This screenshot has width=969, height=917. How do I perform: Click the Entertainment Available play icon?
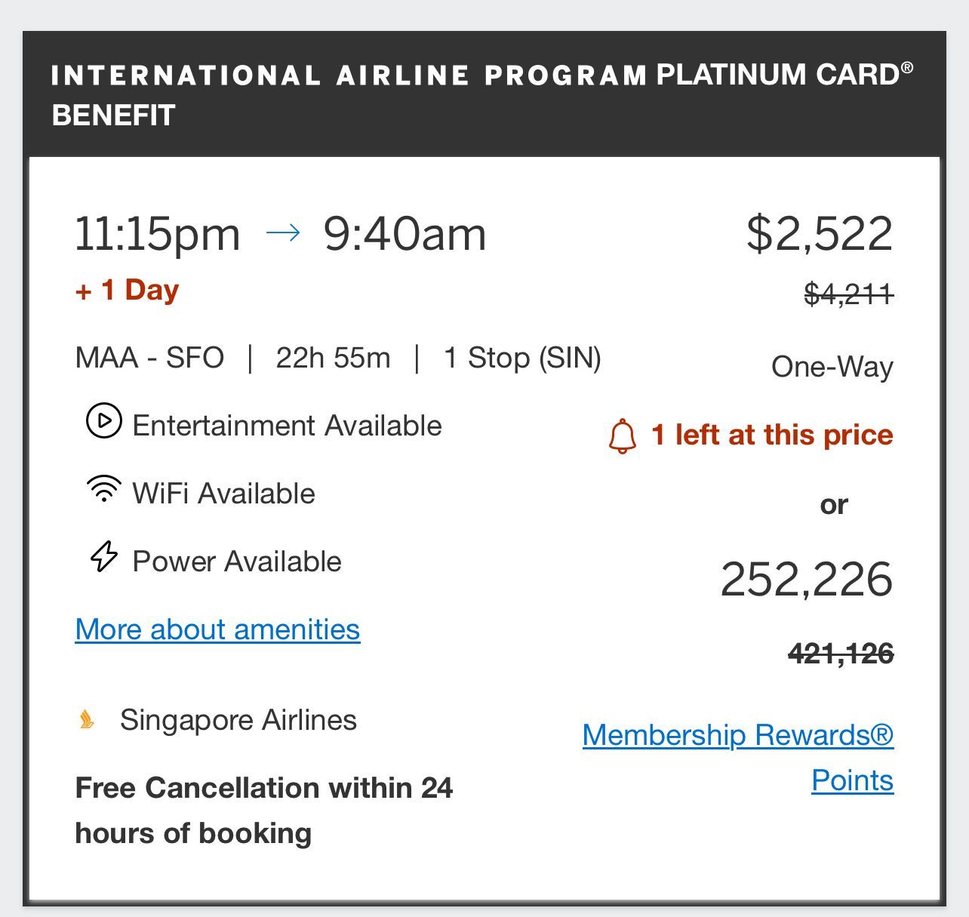pos(104,421)
